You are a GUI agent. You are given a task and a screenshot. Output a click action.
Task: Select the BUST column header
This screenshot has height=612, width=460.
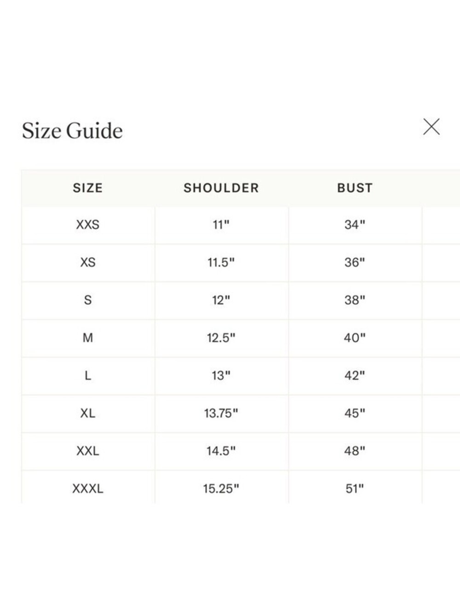(355, 188)
